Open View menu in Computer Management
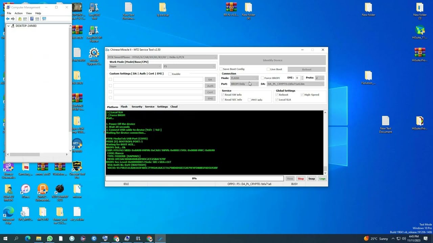 29,13
